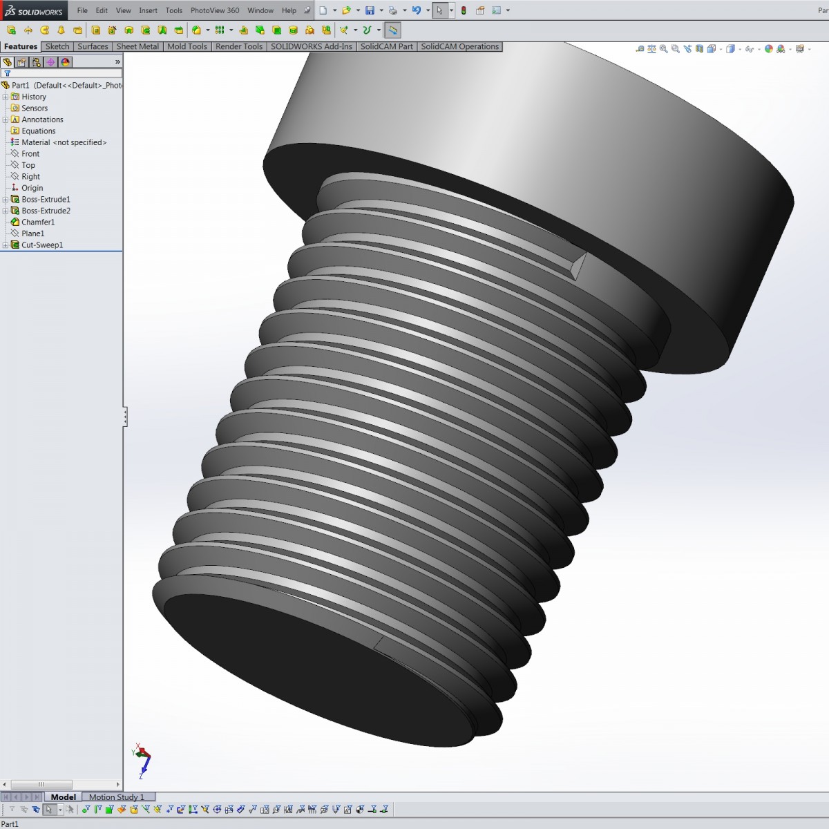
Task: Expand the Cut-Sweep1 feature
Action: [x=6, y=245]
